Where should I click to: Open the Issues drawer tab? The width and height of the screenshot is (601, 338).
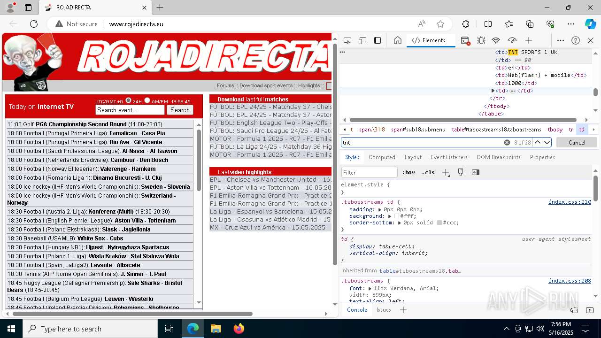(384, 310)
